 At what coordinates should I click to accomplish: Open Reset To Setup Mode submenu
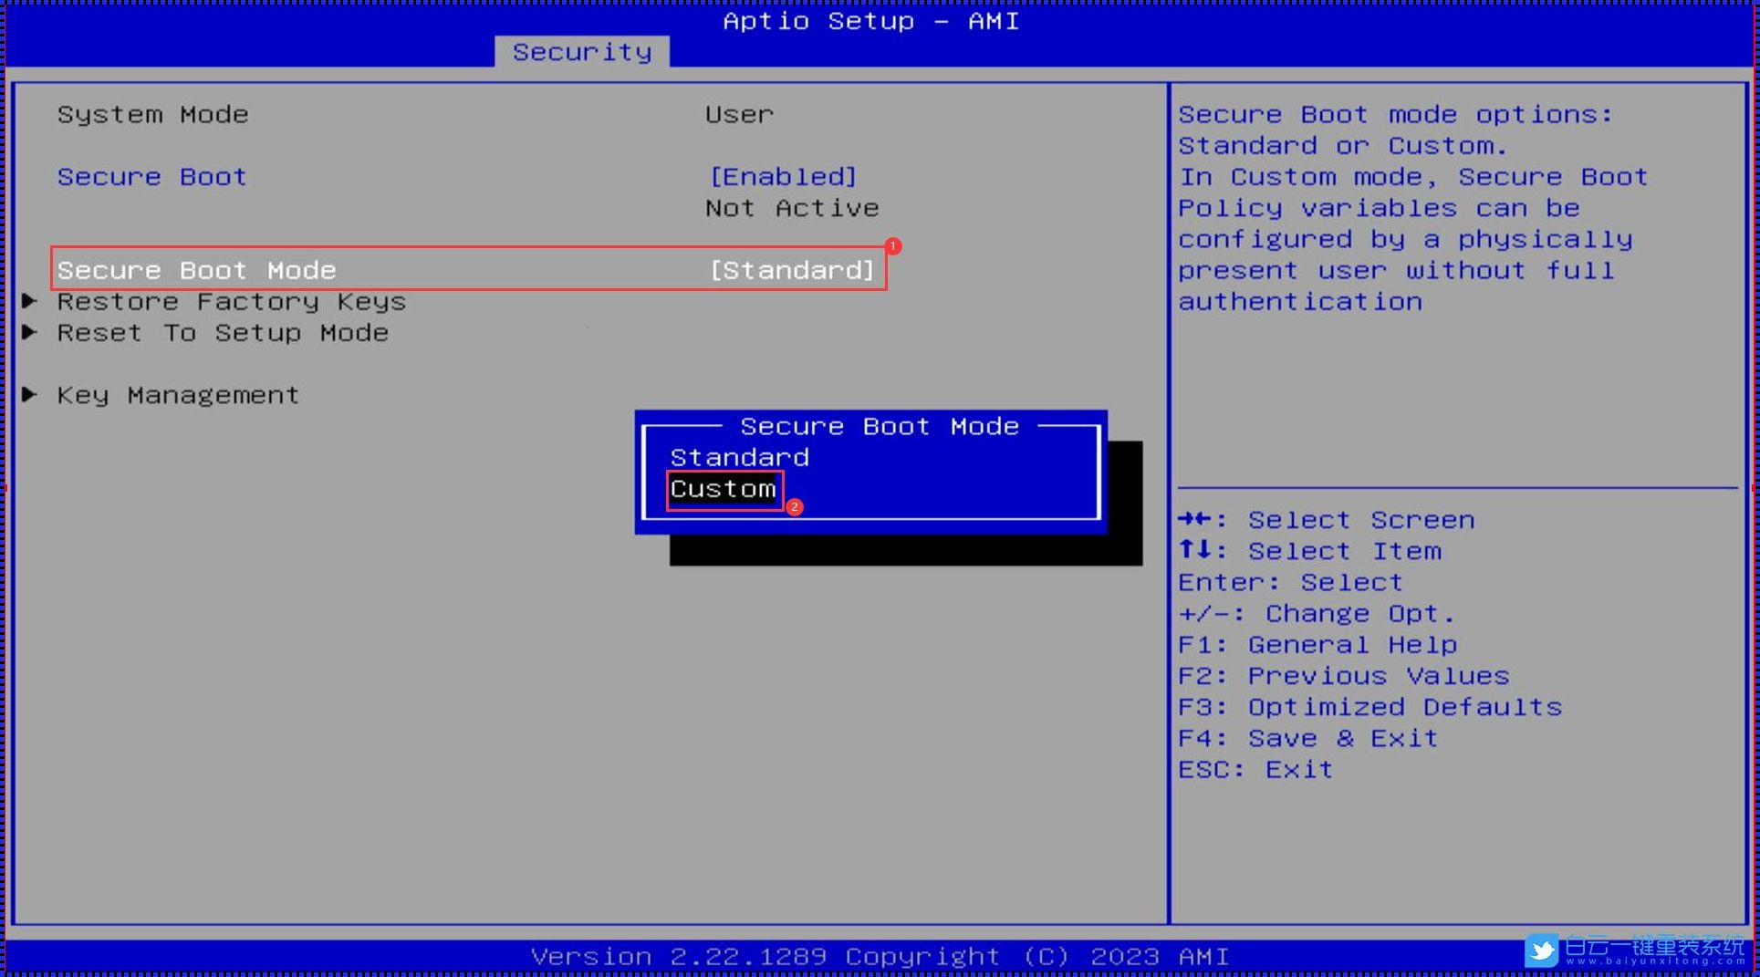click(223, 333)
